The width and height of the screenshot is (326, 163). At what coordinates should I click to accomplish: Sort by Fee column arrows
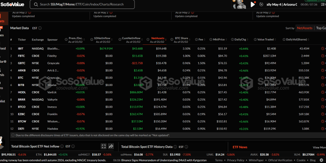click(x=205, y=39)
